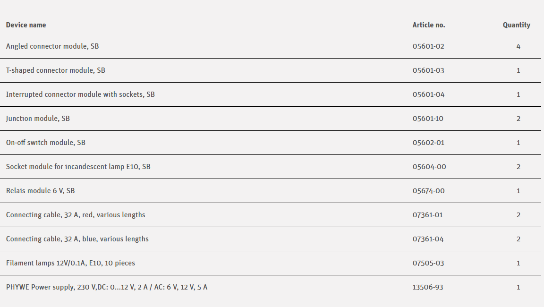544x307 pixels.
Task: Click the Device name column header
Action: click(26, 25)
